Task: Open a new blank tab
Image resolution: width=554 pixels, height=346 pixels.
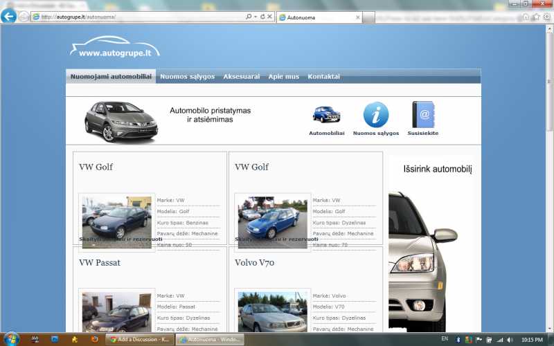Action: (x=368, y=17)
